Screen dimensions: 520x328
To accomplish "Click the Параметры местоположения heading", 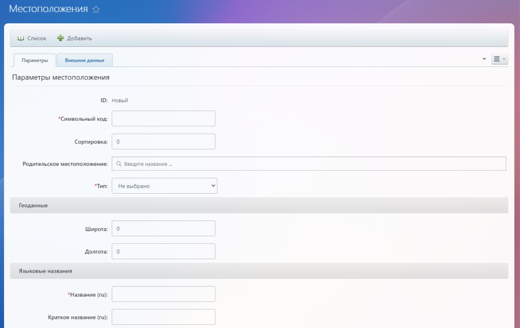I will coord(61,78).
